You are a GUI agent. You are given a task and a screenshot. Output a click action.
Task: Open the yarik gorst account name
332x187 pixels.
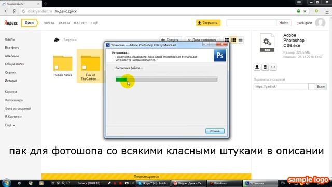(305, 23)
